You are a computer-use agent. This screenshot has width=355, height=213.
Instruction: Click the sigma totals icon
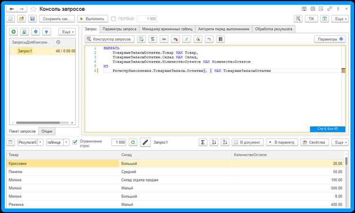pos(202,142)
